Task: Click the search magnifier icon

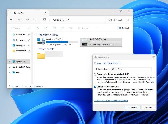Action: [128, 20]
